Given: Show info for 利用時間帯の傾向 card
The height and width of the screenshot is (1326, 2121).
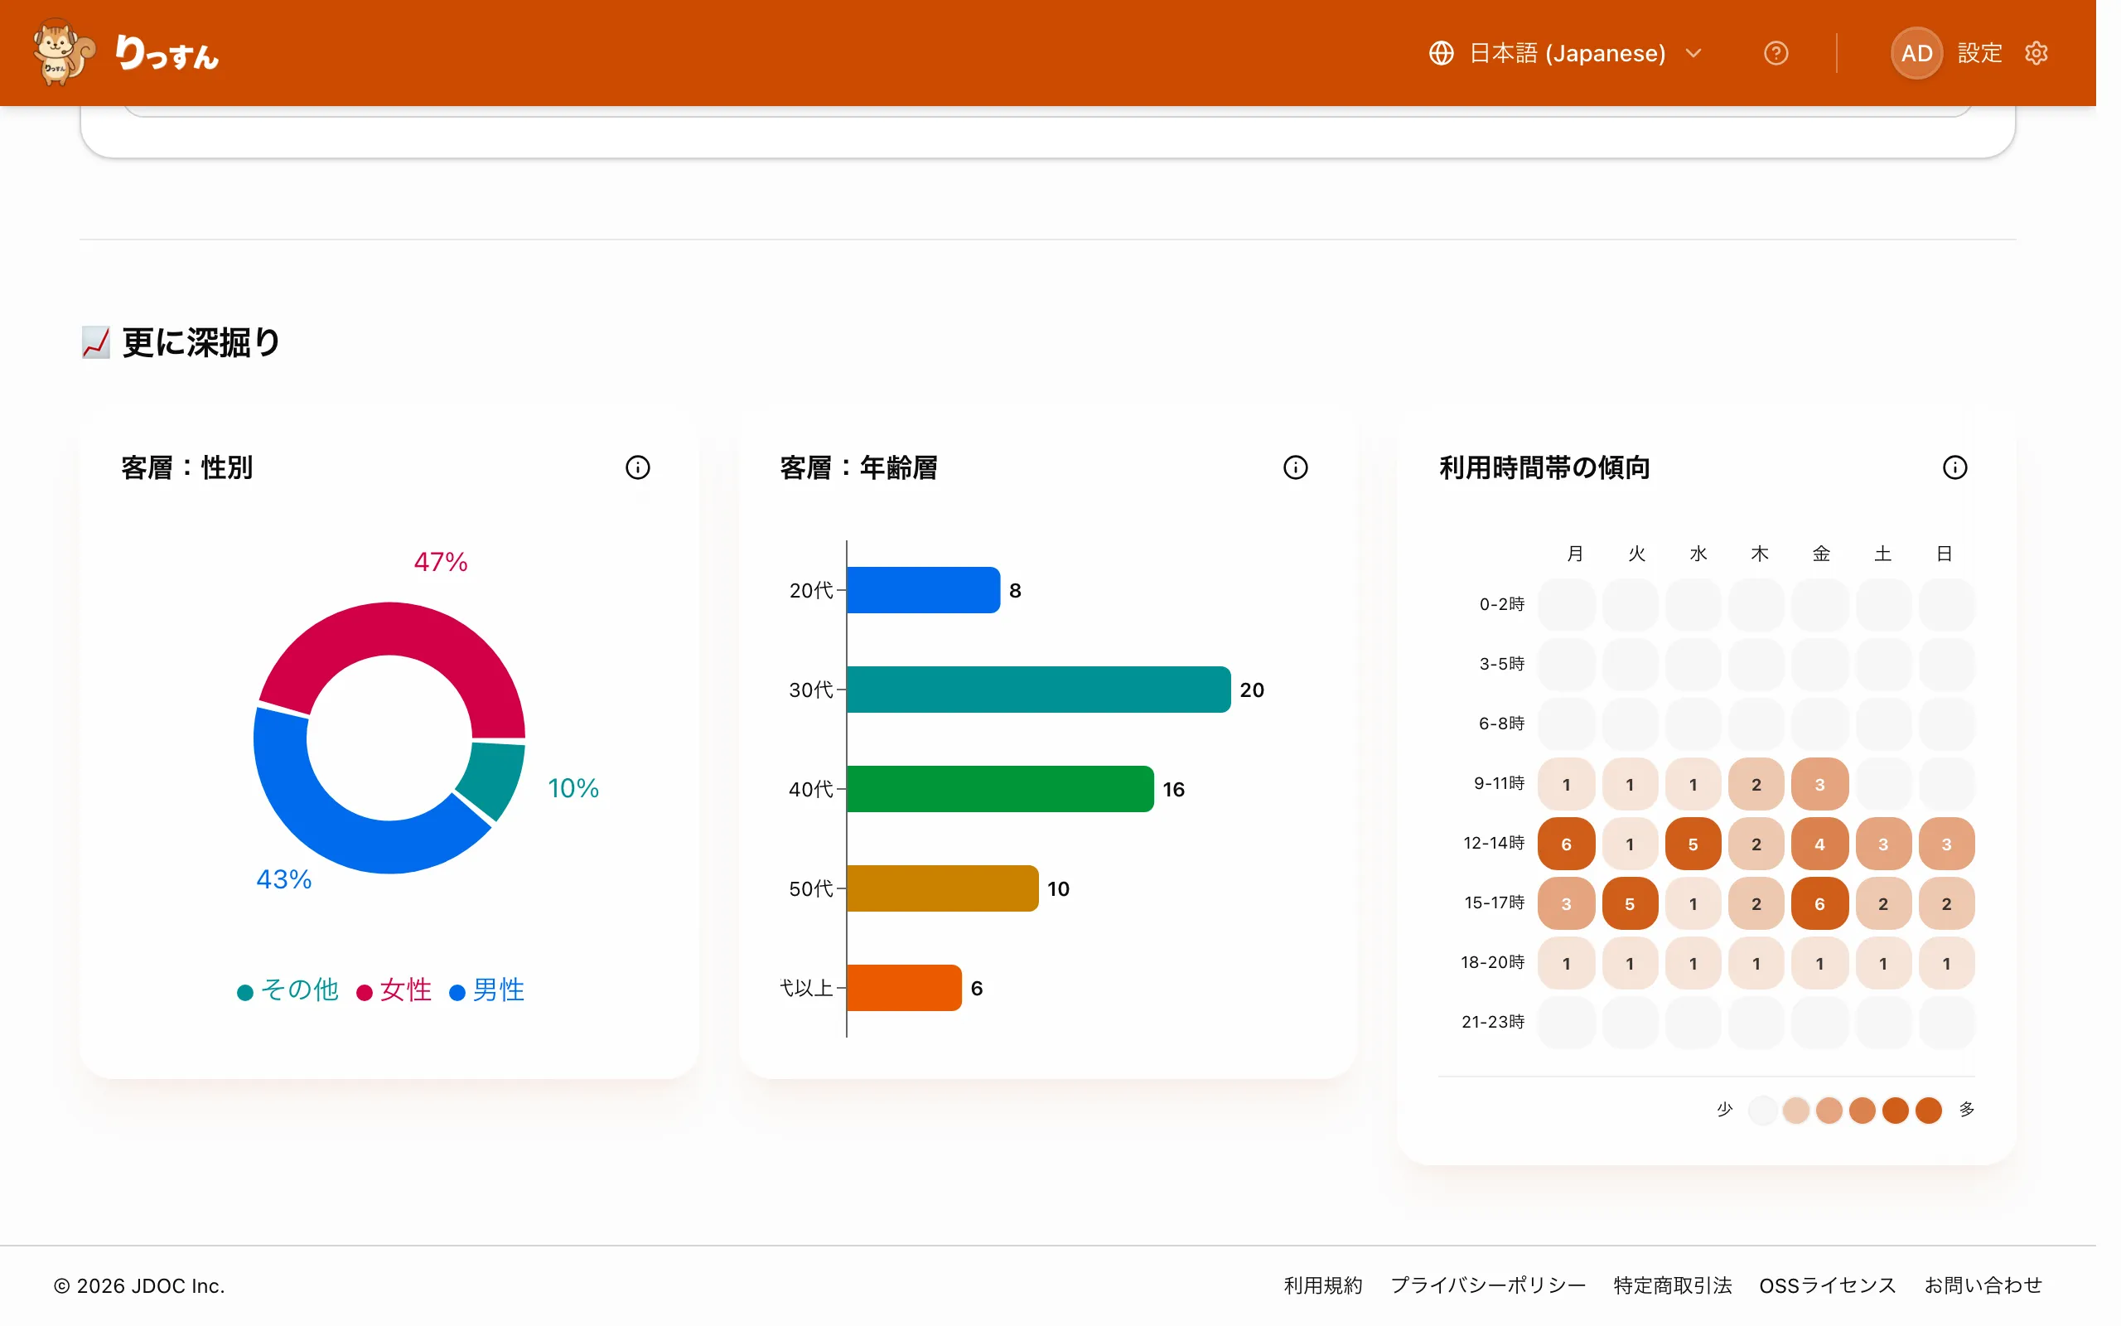Looking at the screenshot, I should [x=1954, y=467].
